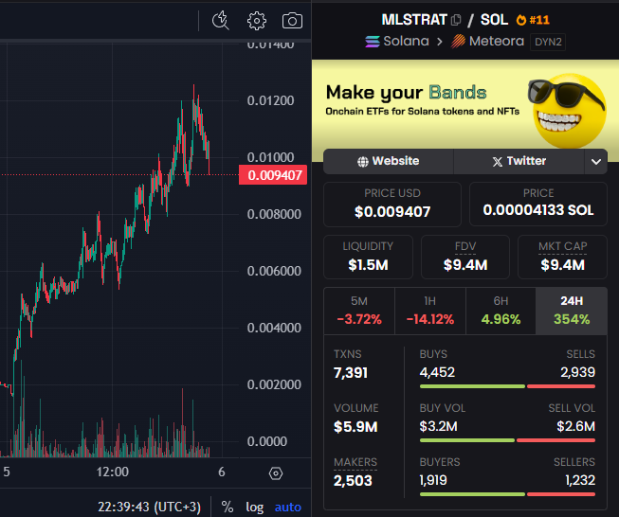
Task: Click the buyers vs sellers ratio bar
Action: point(507,494)
